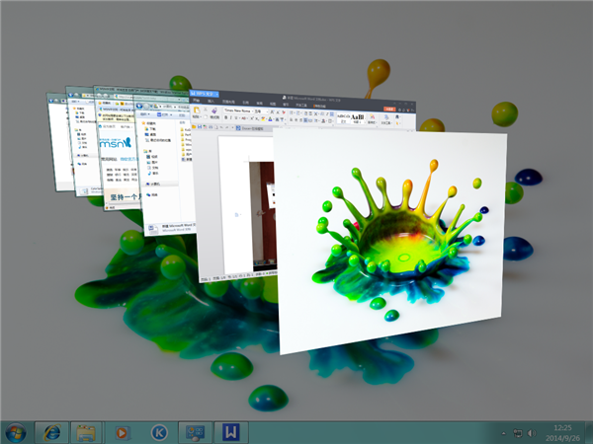The image size is (593, 444).
Task: Click the msn logo in browser window
Action: click(x=115, y=151)
